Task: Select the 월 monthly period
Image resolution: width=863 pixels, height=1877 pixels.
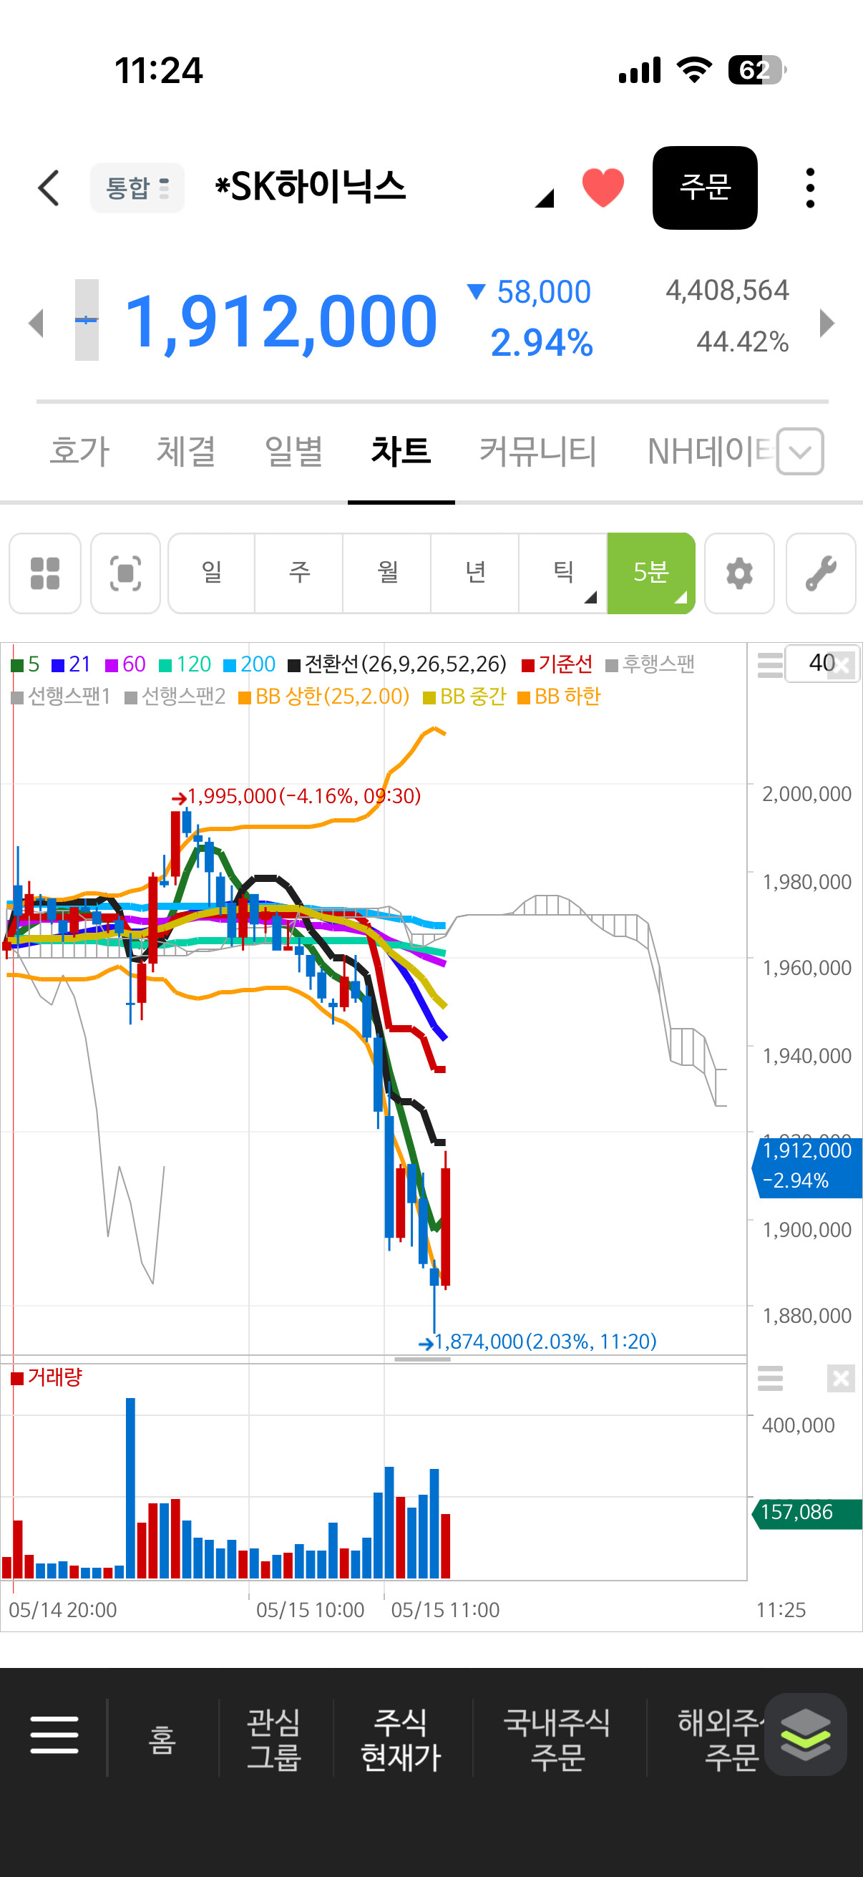Action: [x=387, y=573]
